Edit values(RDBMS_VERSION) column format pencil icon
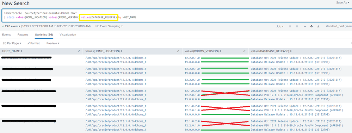Screen dimensions: 352x133 click(245, 51)
